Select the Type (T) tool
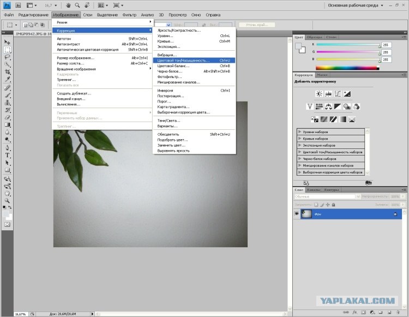Viewport: 409px width, 317px height. click(x=7, y=155)
